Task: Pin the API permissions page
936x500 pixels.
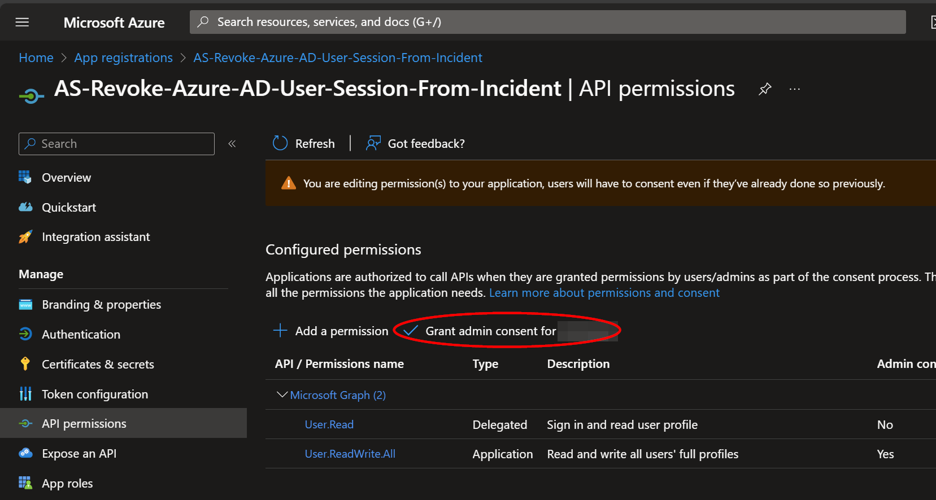Action: (x=765, y=89)
